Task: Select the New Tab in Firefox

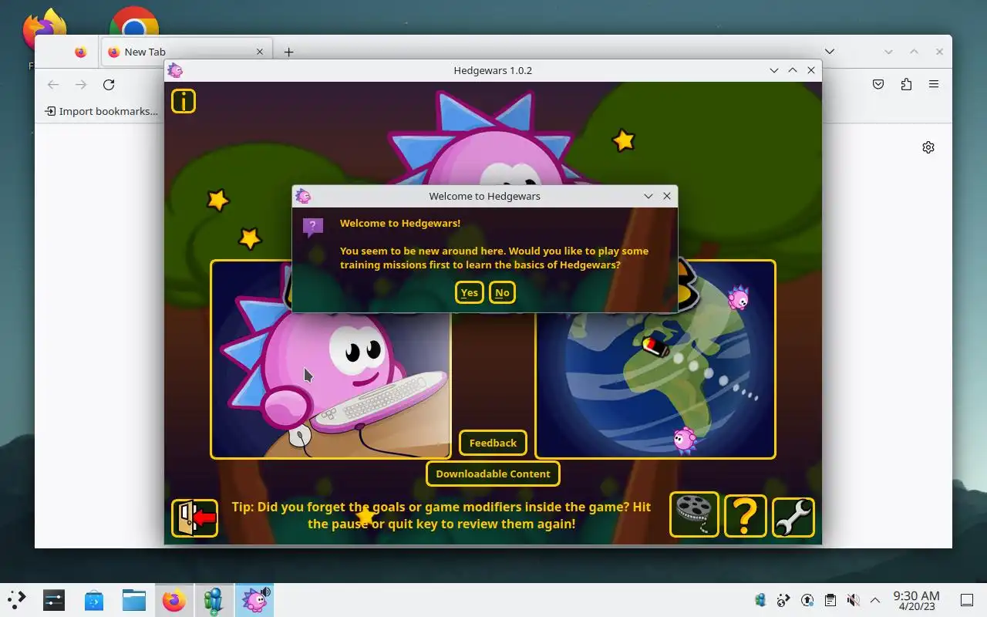Action: 185,52
